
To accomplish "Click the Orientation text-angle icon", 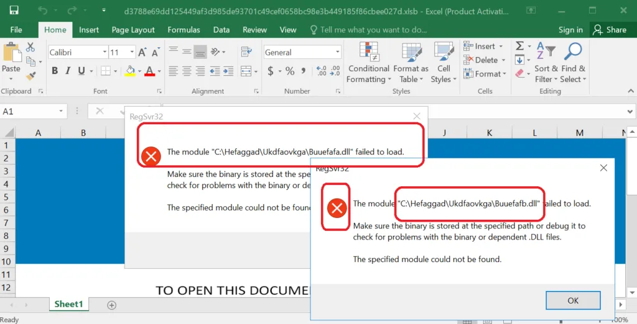I will (x=216, y=52).
